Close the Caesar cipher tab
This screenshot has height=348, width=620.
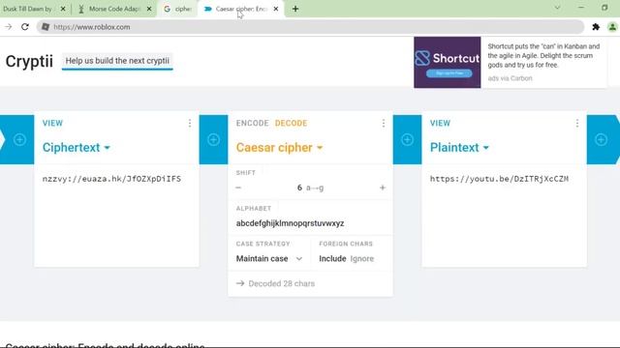pos(276,9)
